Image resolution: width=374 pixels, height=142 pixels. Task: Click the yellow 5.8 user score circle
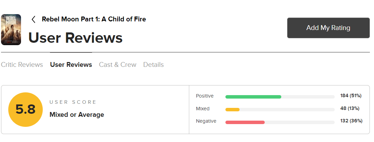[26, 110]
